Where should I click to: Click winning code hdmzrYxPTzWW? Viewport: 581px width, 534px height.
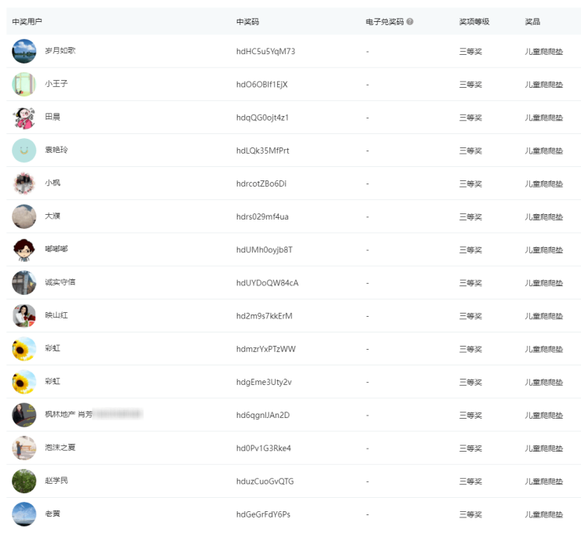tap(266, 349)
